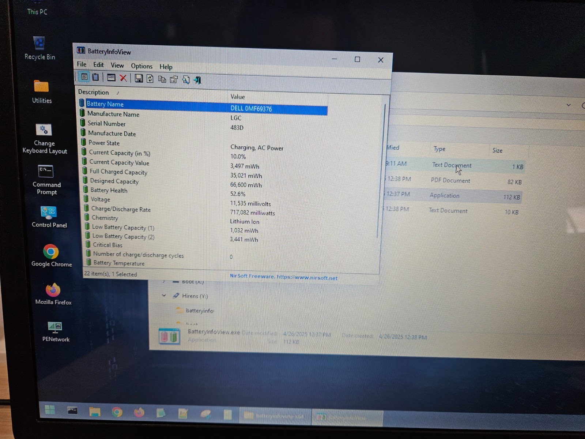Open Properties with the properties toolbar icon
This screenshot has height=439, width=585.
[x=174, y=79]
